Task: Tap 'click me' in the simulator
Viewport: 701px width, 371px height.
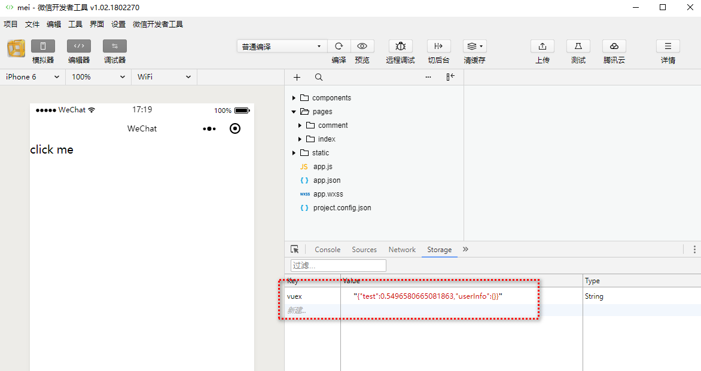Action: [52, 149]
